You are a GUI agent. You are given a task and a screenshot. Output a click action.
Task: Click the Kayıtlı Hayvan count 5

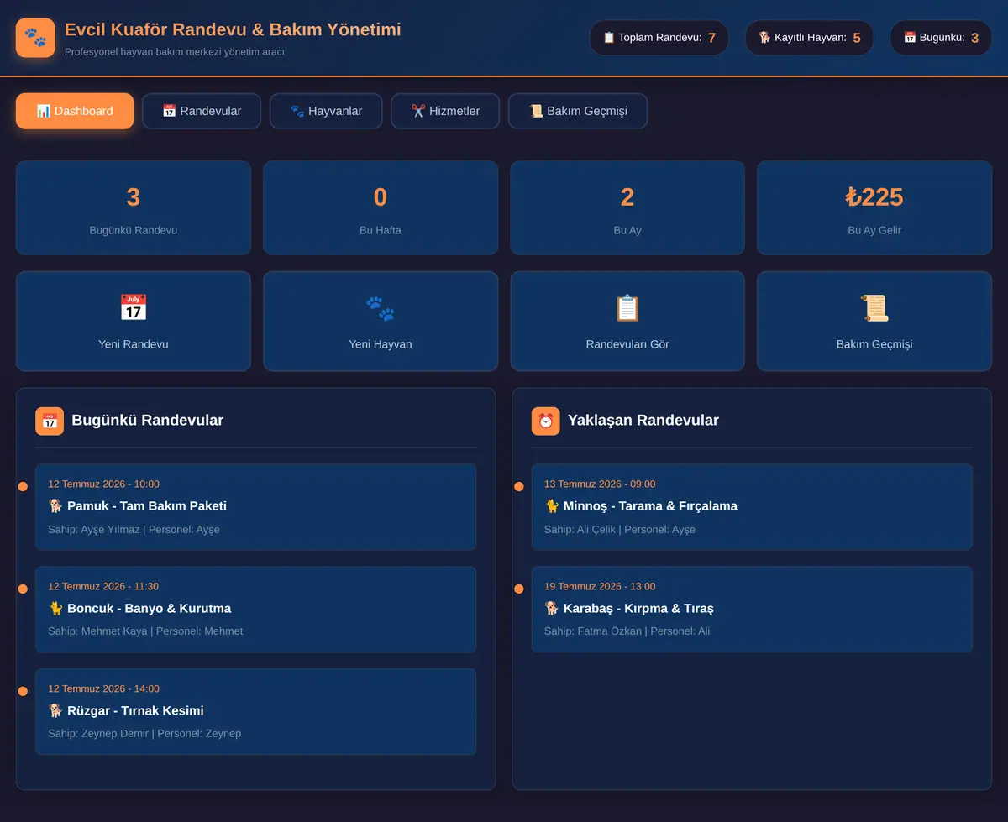[x=857, y=38]
